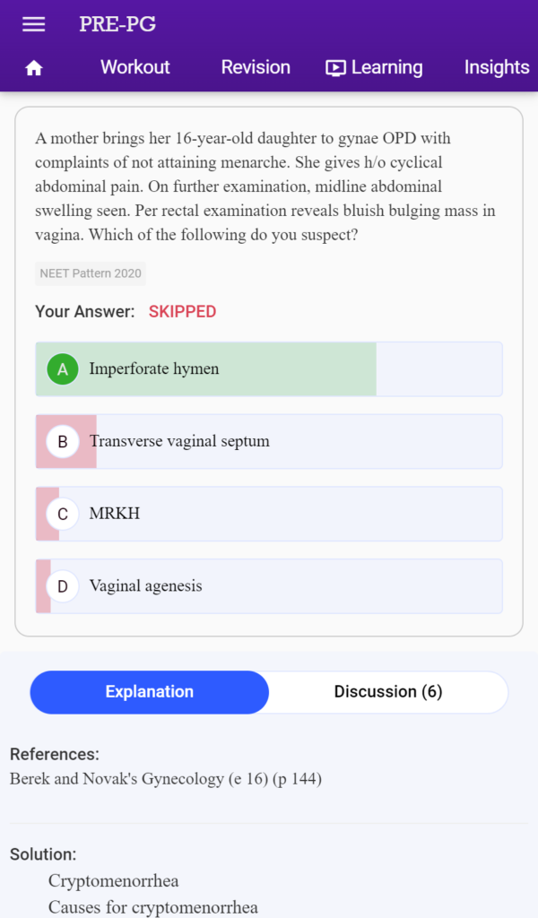Open Discussion (6) comments

point(388,692)
